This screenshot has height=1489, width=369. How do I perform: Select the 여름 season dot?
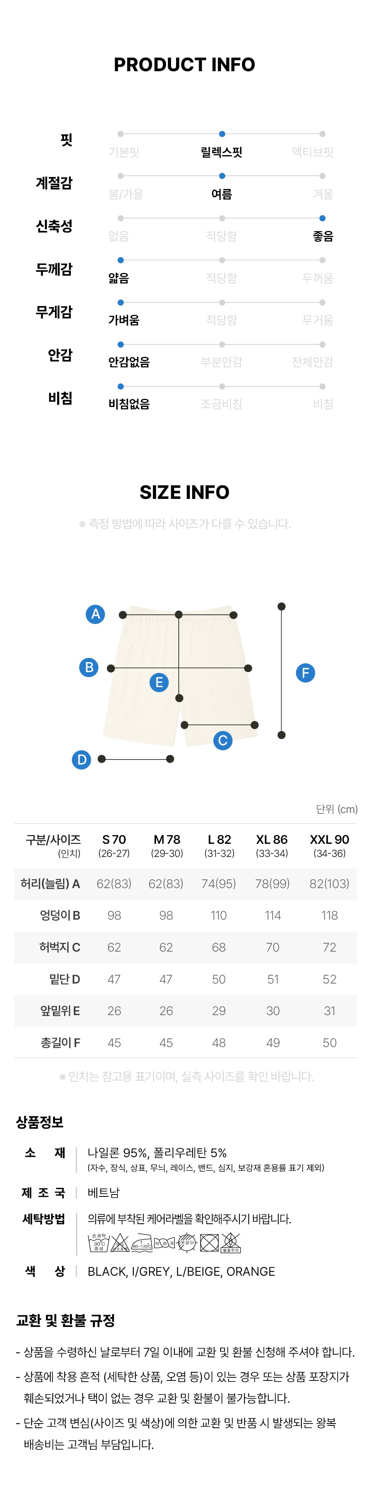[x=222, y=176]
